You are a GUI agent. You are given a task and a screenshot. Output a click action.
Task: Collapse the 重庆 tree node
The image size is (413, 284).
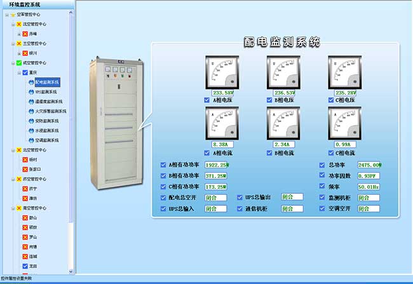click(18, 72)
